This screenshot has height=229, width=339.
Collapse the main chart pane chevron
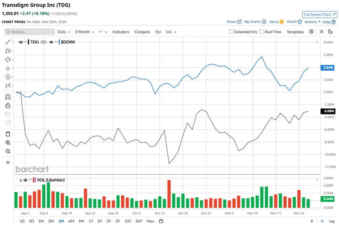coord(317,42)
